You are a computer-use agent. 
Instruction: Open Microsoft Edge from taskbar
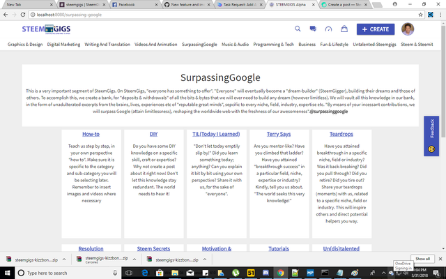coord(145,273)
